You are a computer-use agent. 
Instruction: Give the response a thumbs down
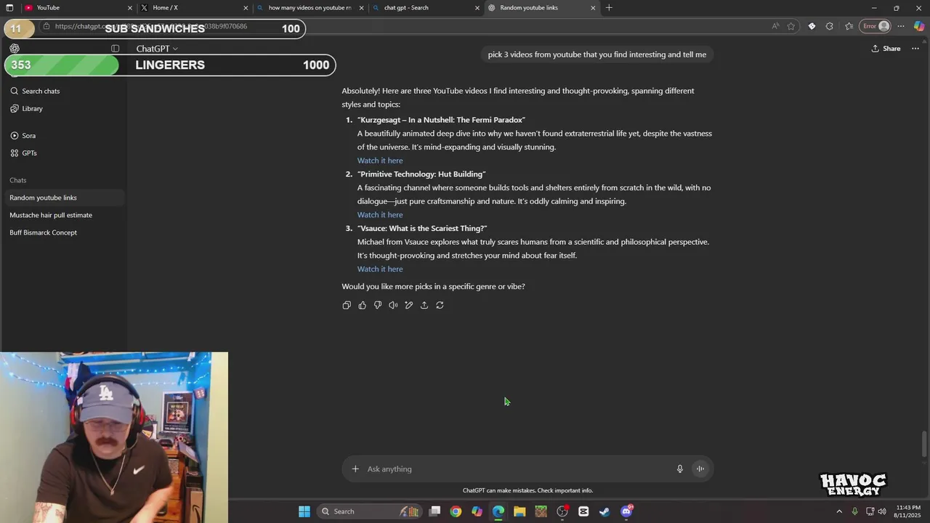[x=378, y=305]
